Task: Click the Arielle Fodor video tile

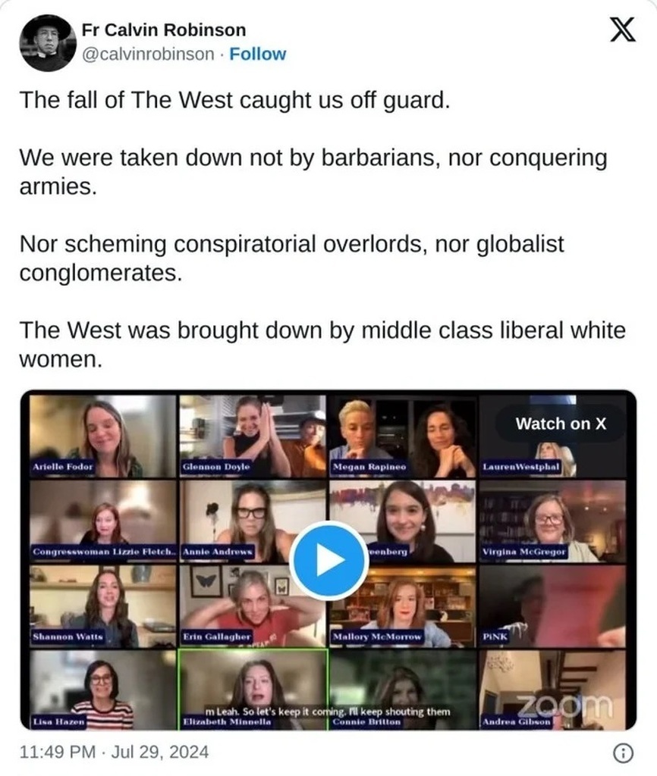Action: click(103, 436)
